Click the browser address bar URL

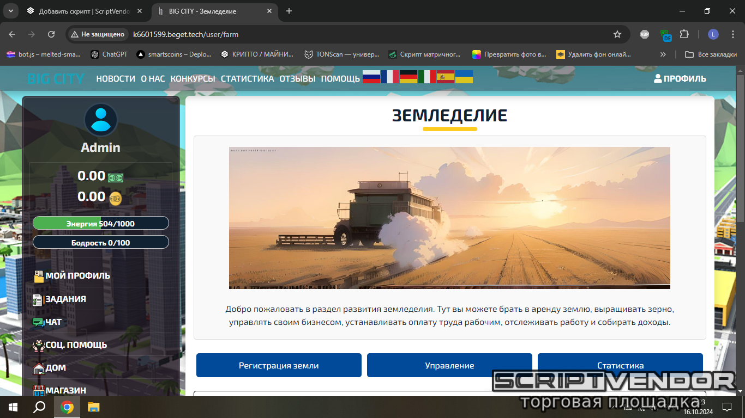pos(185,34)
